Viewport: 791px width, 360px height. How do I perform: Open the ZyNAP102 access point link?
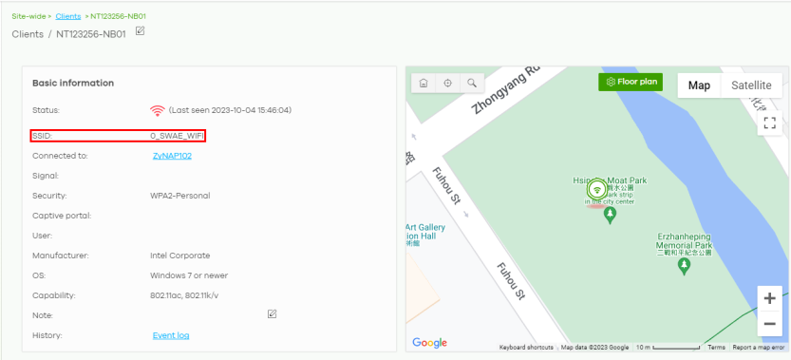[172, 156]
